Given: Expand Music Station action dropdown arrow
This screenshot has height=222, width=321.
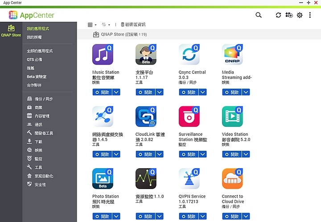Looking at the screenshot, I should coord(116,92).
